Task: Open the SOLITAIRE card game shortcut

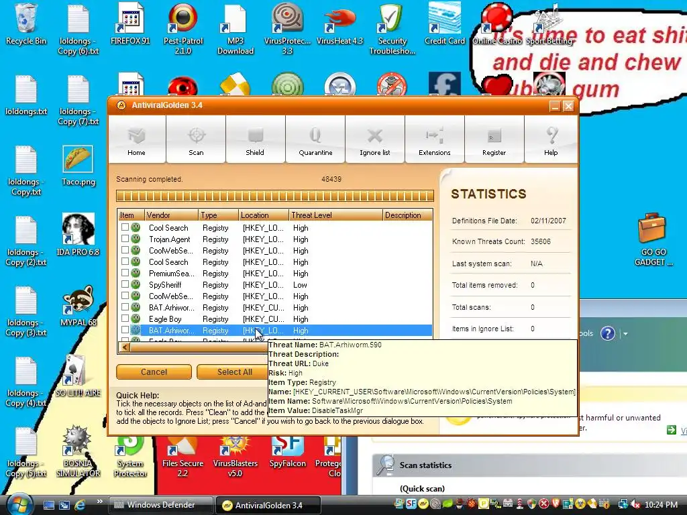Action: (x=78, y=376)
